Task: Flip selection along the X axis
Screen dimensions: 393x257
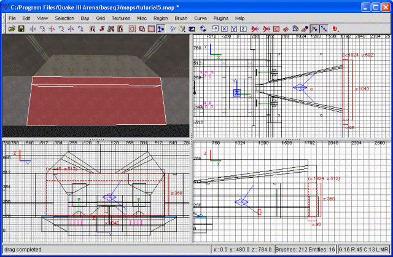Action: 33,29
